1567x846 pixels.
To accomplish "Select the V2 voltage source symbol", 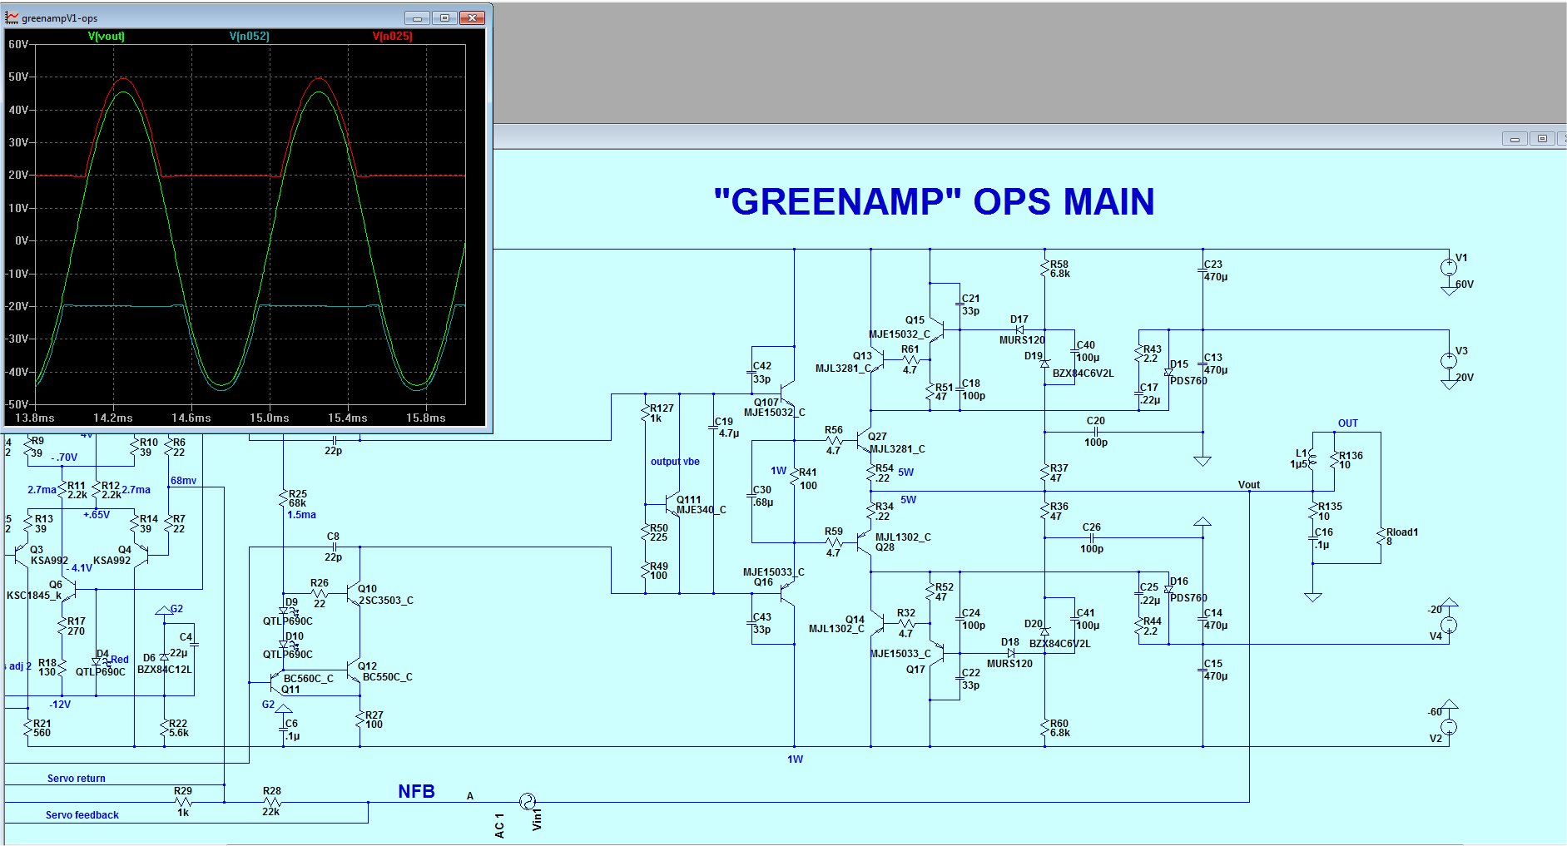I will click(x=1449, y=726).
